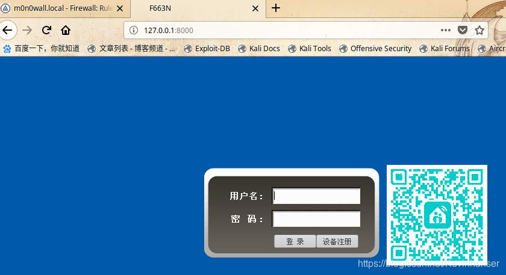The image size is (506, 275).
Task: Save the page to Pocket
Action: tap(463, 30)
